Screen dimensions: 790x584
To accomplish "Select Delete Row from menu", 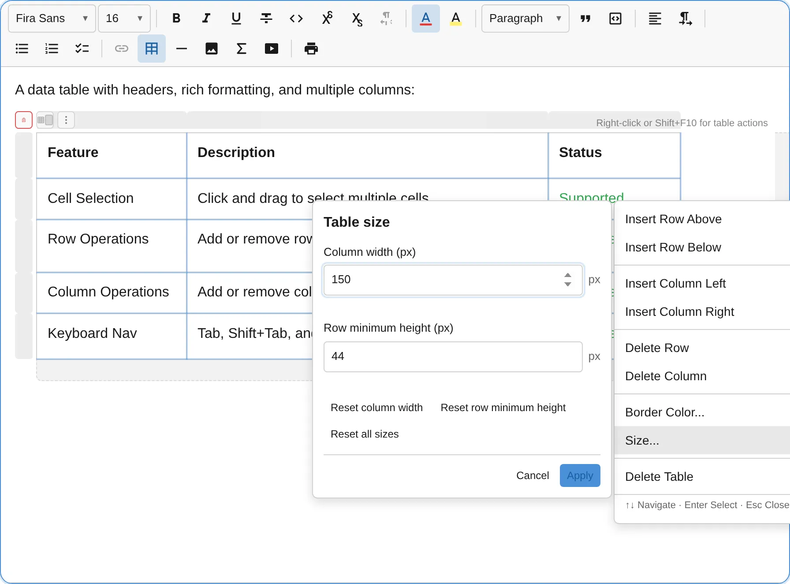I will pos(702,348).
